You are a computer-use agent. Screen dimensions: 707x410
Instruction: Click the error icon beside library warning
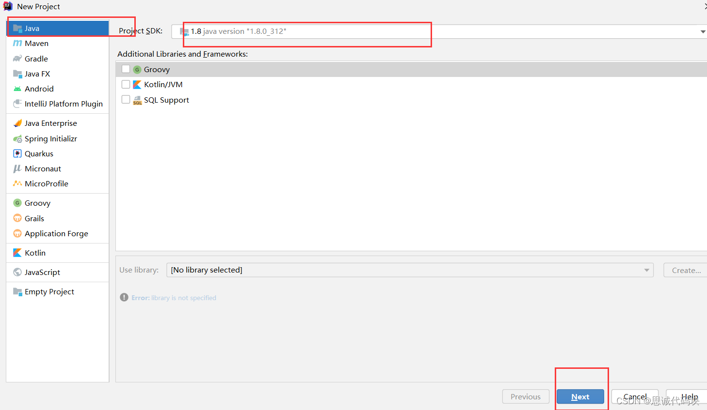click(x=124, y=297)
